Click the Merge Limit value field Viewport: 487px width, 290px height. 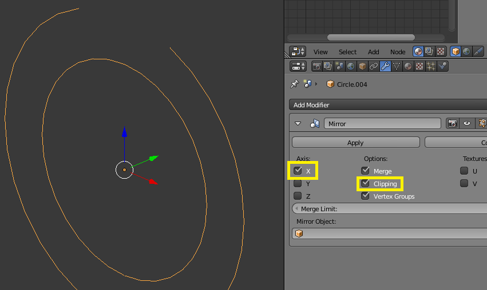pyautogui.click(x=390, y=208)
